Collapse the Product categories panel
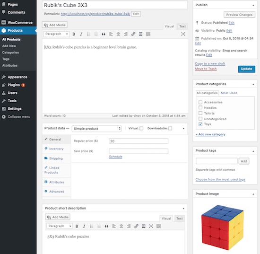 coord(253,84)
